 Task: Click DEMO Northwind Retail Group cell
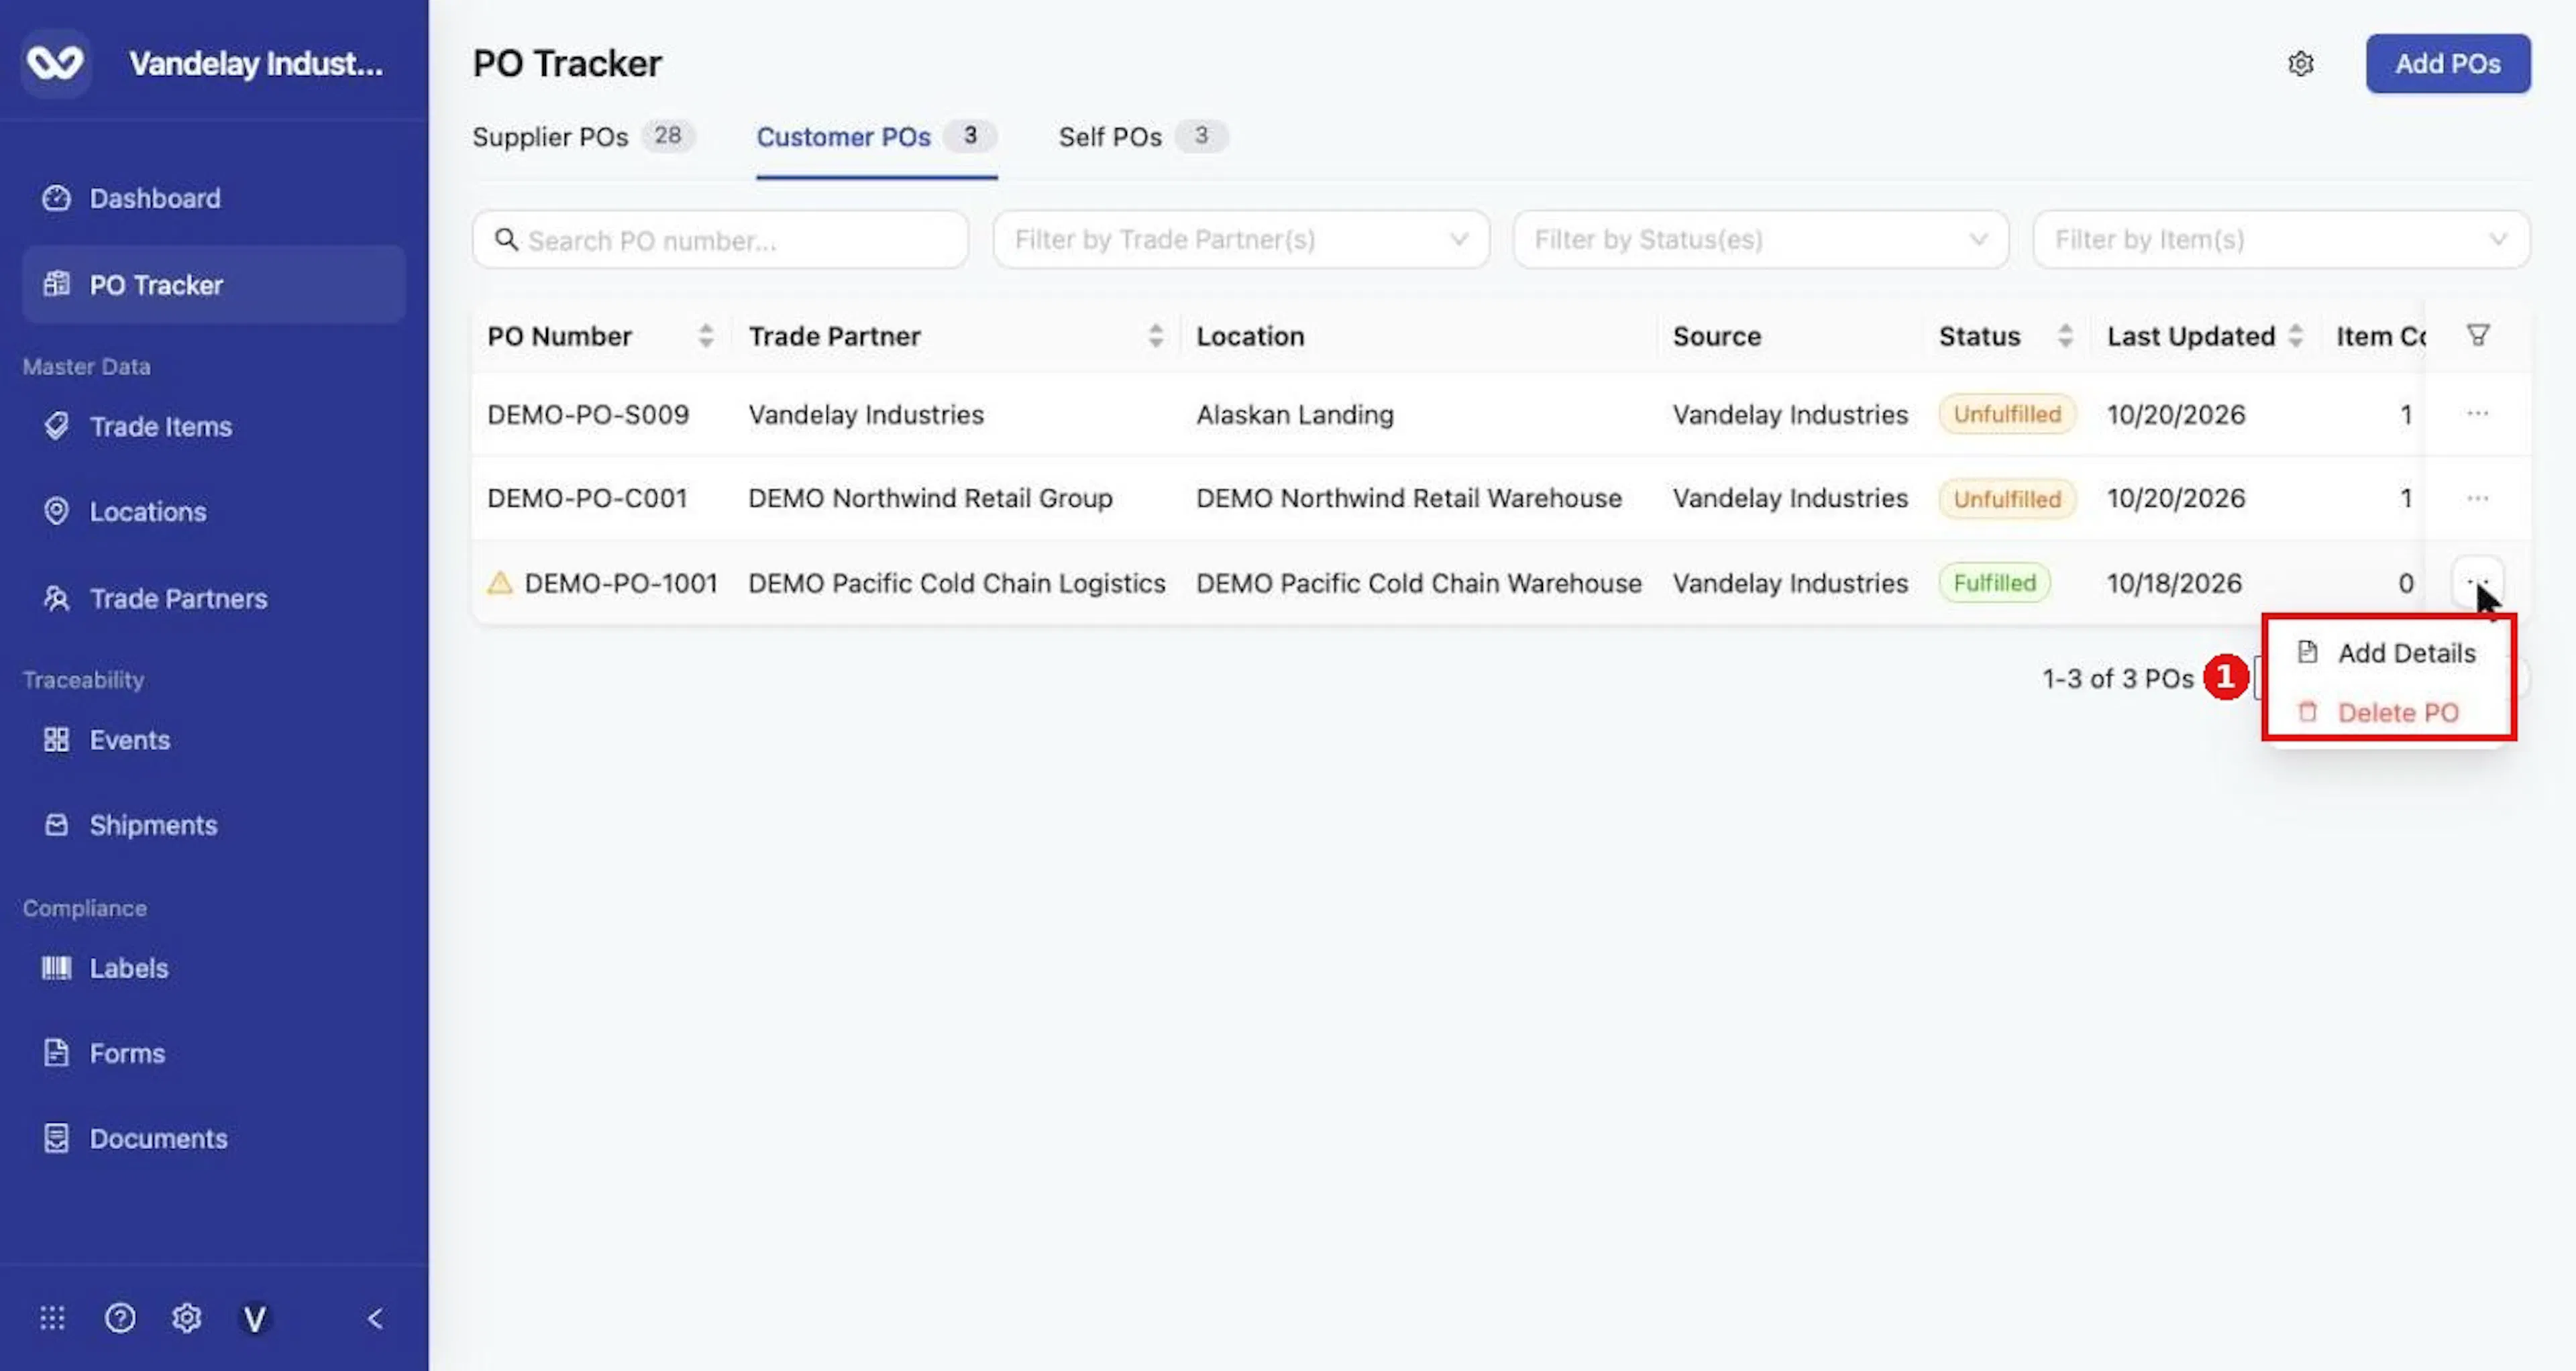tap(930, 498)
